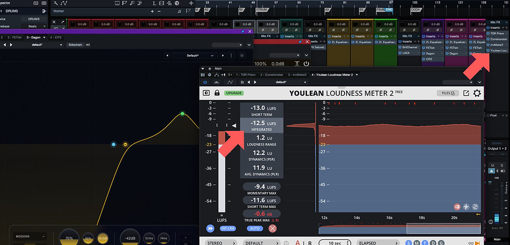Click the red loudness graph icon
Image resolution: width=510 pixels, height=245 pixels.
[x=457, y=207]
